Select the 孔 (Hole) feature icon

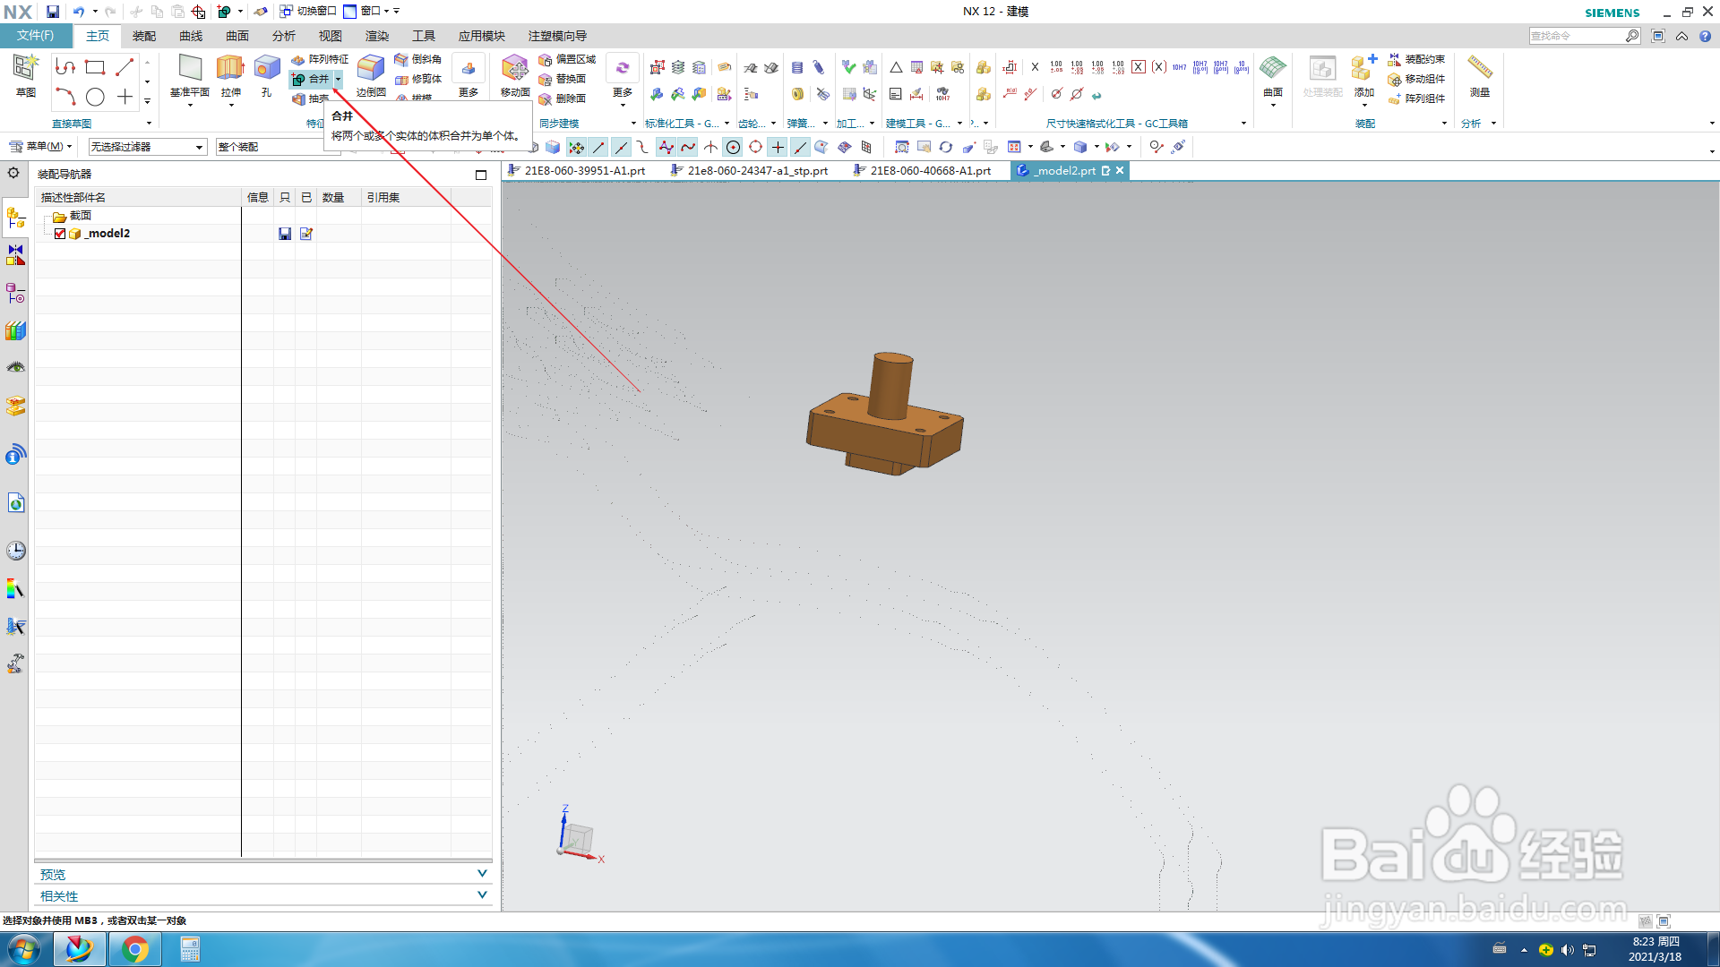tap(267, 68)
